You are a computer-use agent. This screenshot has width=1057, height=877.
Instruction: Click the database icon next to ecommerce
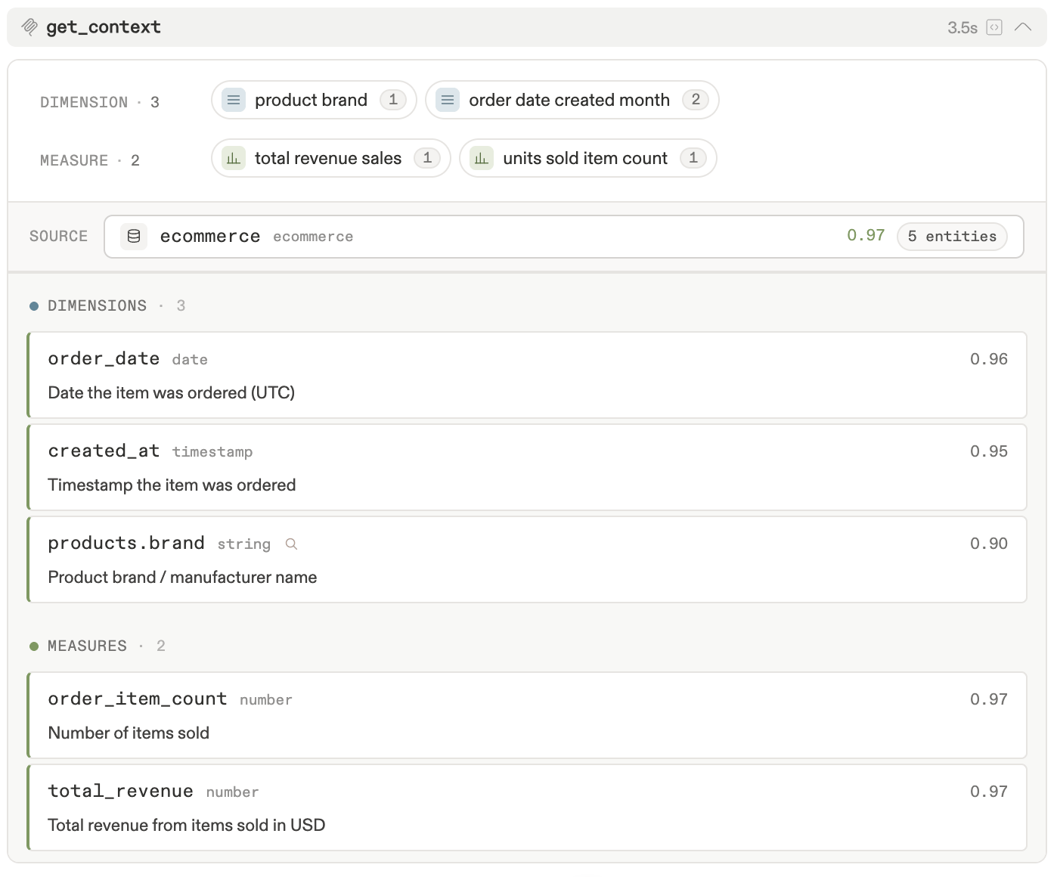(134, 237)
